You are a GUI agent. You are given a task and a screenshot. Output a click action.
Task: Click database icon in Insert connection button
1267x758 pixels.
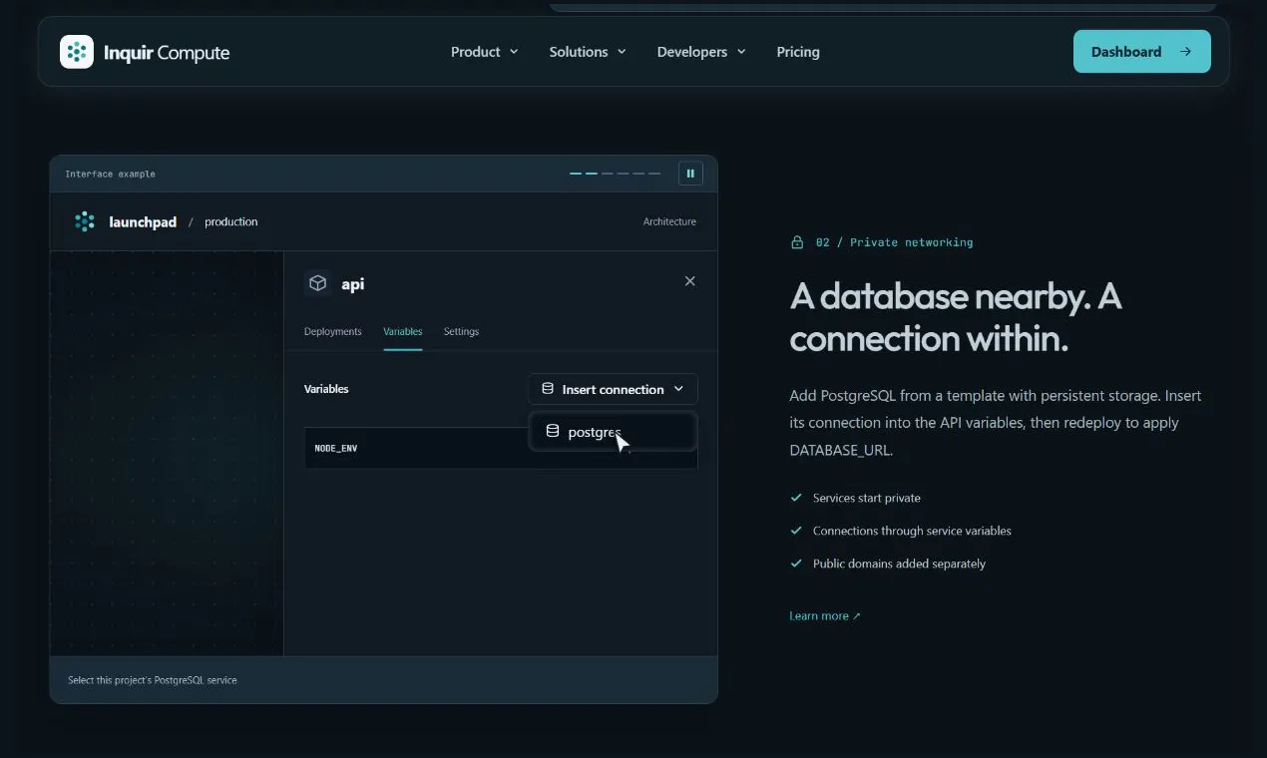pos(547,389)
